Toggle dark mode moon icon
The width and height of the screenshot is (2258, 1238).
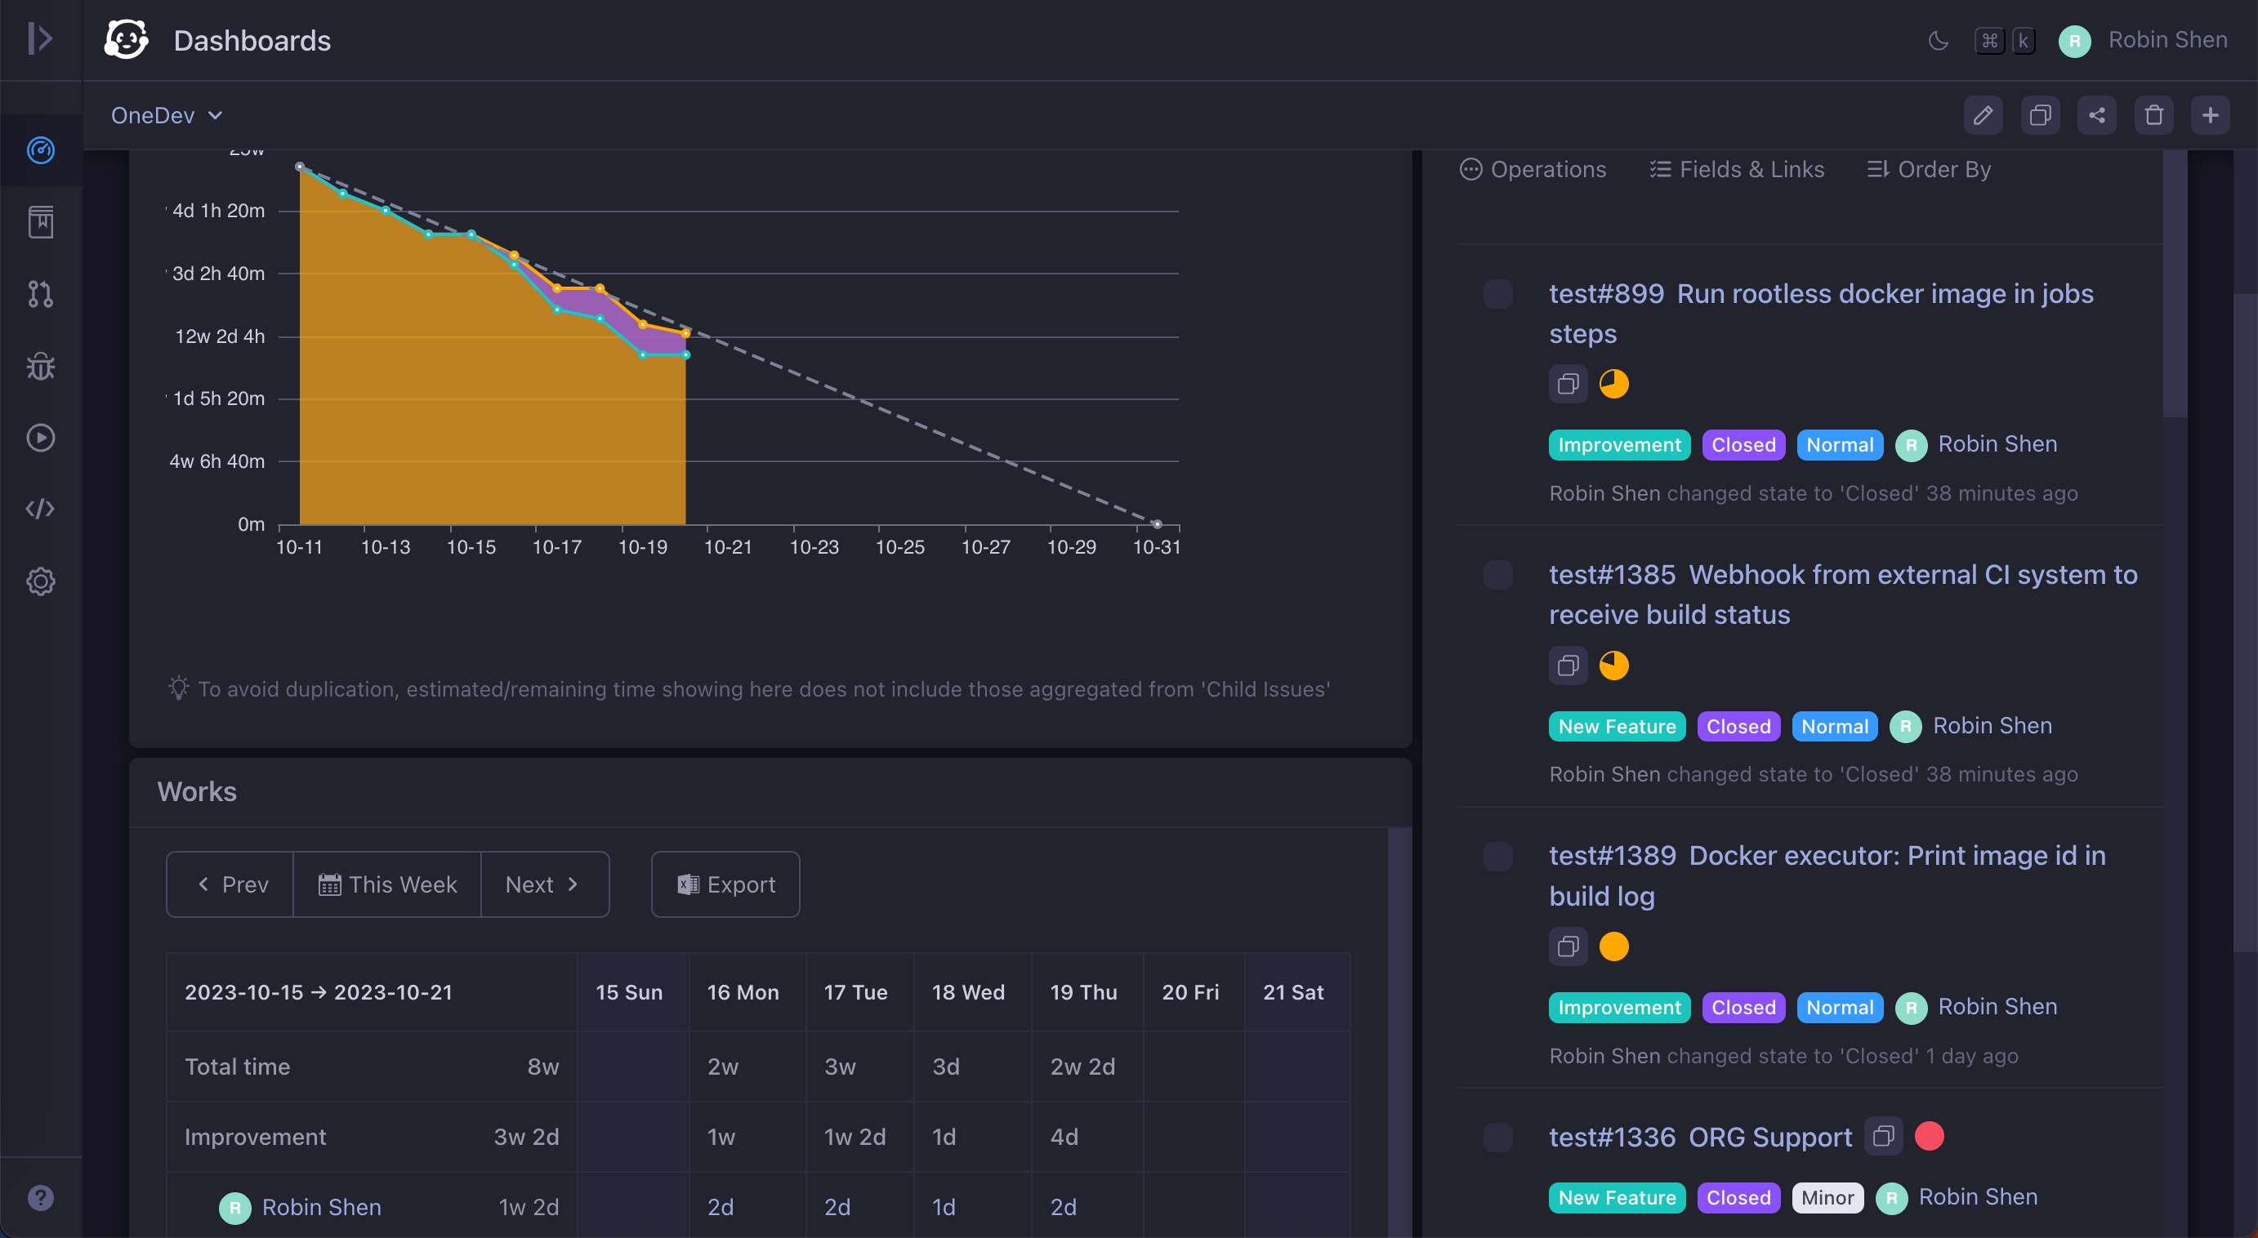point(1938,40)
